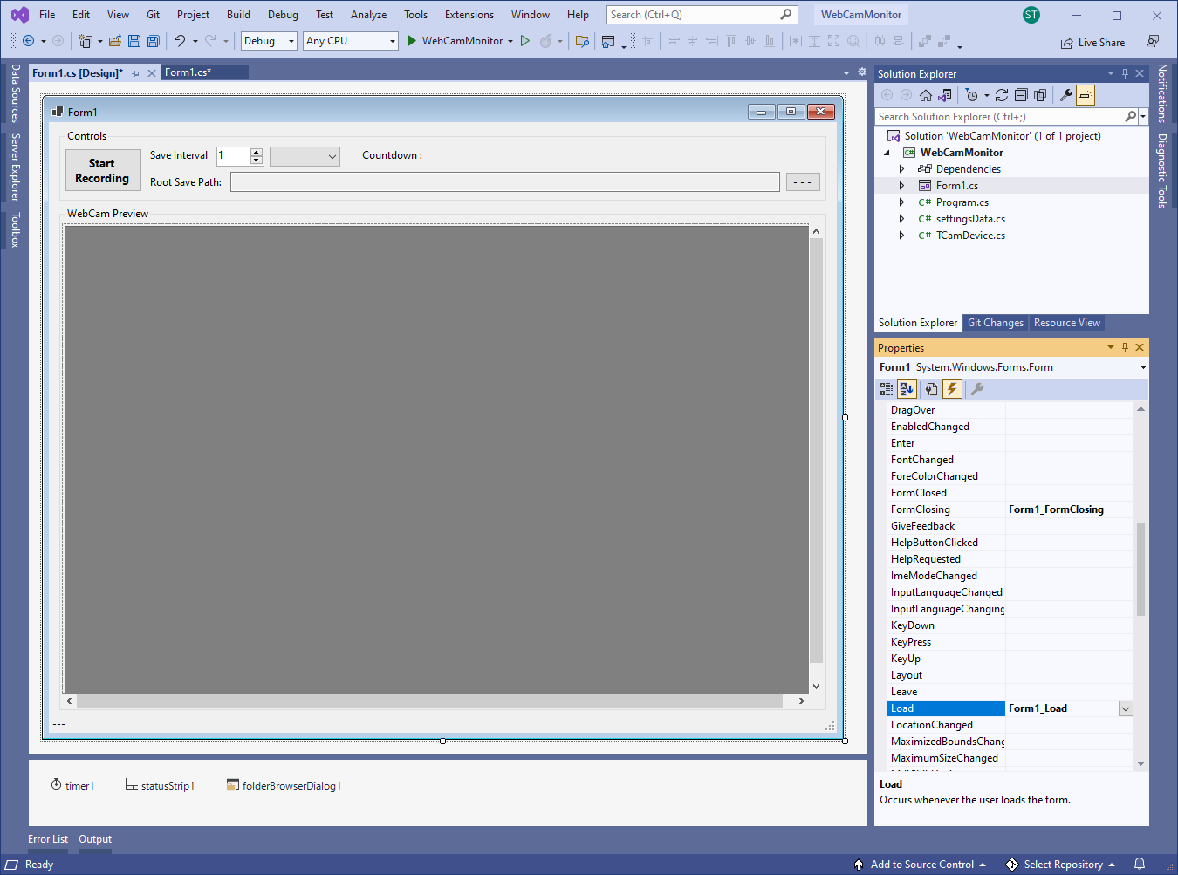Click the Pending Changes Filter clock icon
The height and width of the screenshot is (875, 1178).
pos(972,95)
